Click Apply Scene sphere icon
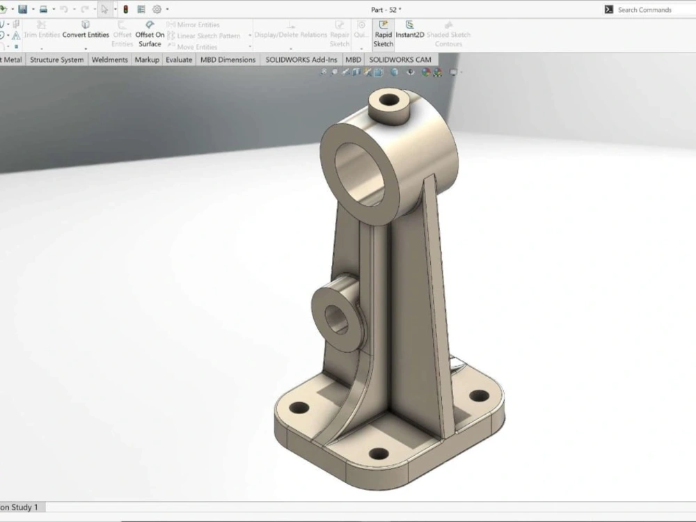The width and height of the screenshot is (696, 522). [x=437, y=72]
